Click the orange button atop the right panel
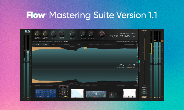 [144, 31]
